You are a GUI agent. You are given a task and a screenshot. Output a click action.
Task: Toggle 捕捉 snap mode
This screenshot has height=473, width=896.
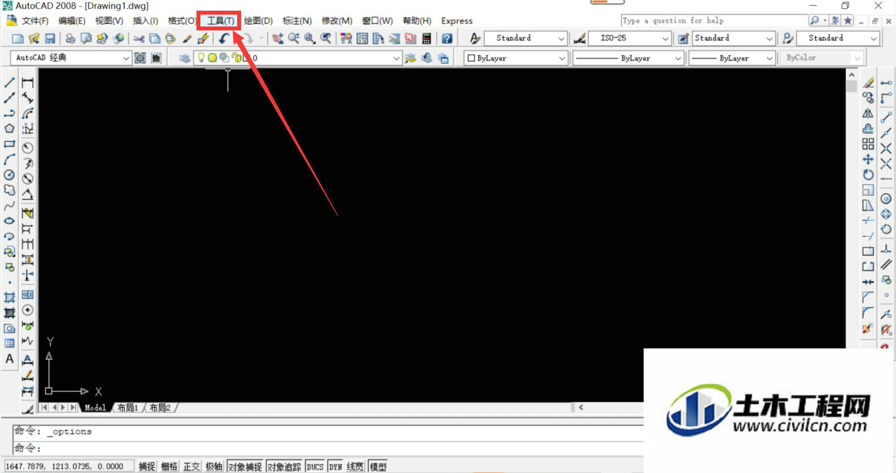[147, 466]
